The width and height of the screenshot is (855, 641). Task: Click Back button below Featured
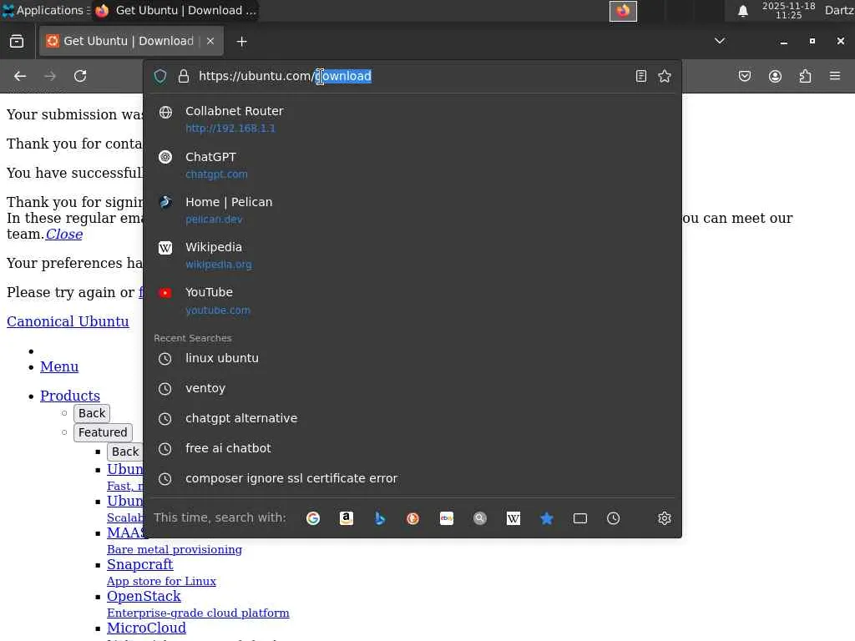coord(125,452)
